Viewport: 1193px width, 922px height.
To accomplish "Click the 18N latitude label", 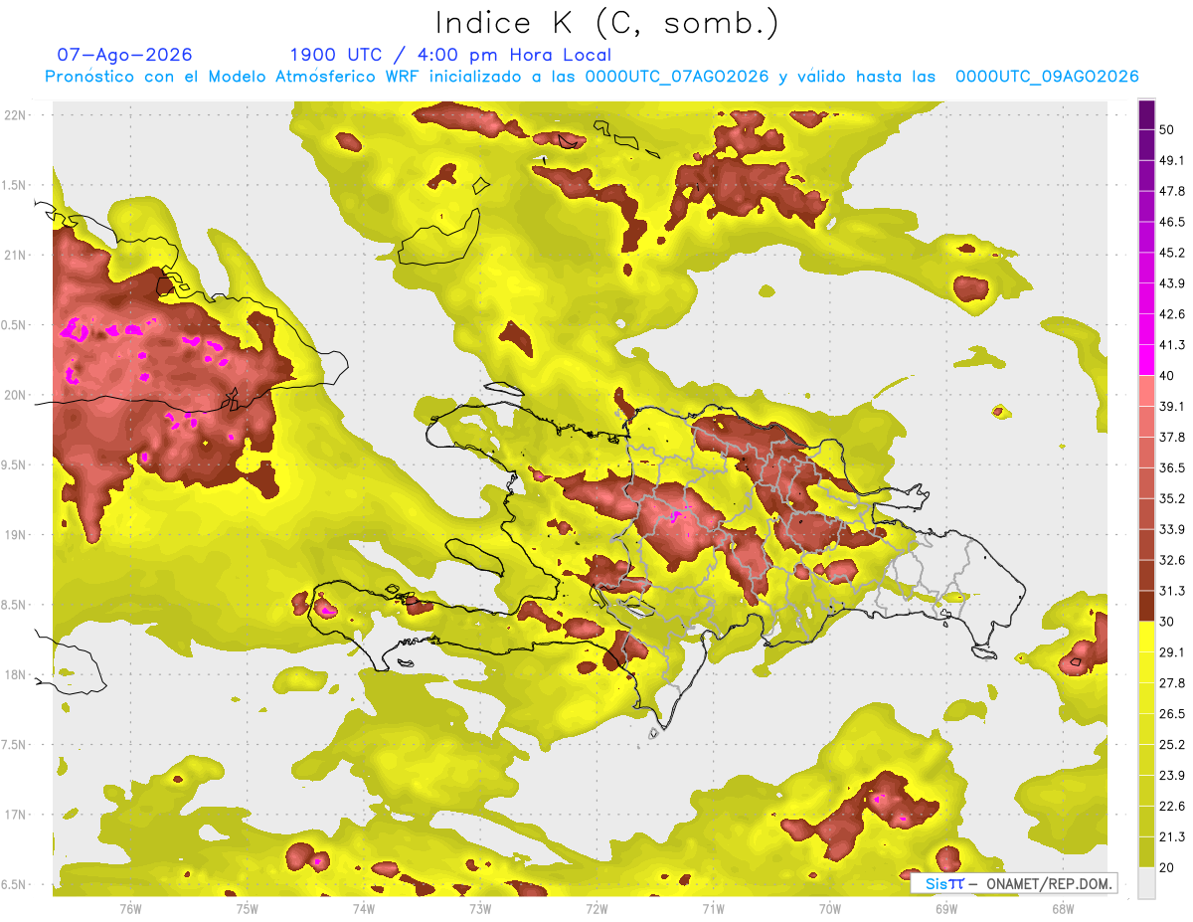I will pyautogui.click(x=16, y=674).
